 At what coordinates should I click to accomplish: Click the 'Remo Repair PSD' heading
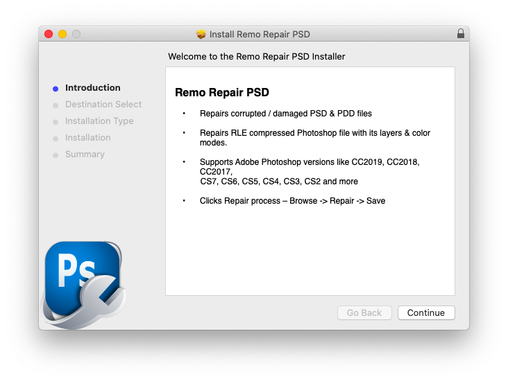[x=222, y=93]
